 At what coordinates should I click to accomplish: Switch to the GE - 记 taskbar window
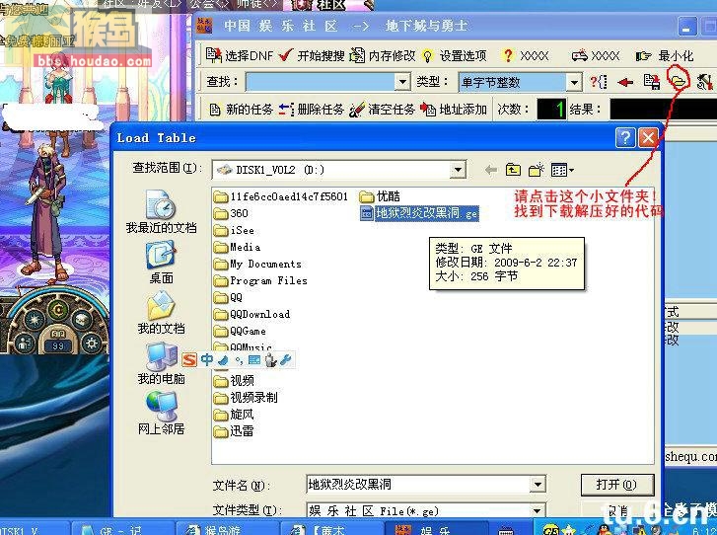pos(121,528)
